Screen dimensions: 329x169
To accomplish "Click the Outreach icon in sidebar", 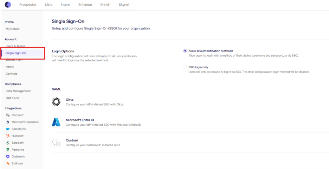I will 8,157.
